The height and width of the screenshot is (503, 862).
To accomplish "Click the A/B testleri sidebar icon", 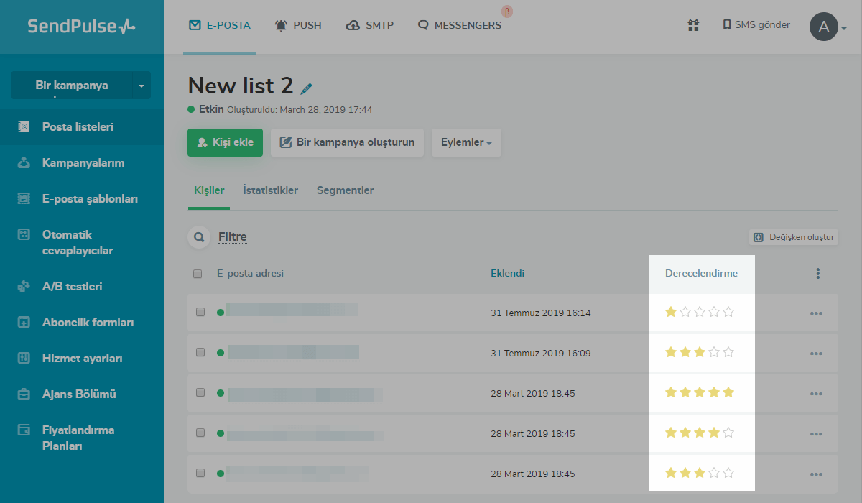I will click(x=24, y=287).
